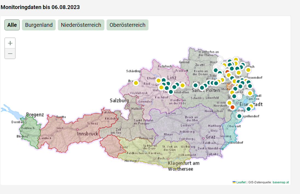The image size is (300, 194).
Task: Select the orange marker north of Tulln
Action: (227, 72)
